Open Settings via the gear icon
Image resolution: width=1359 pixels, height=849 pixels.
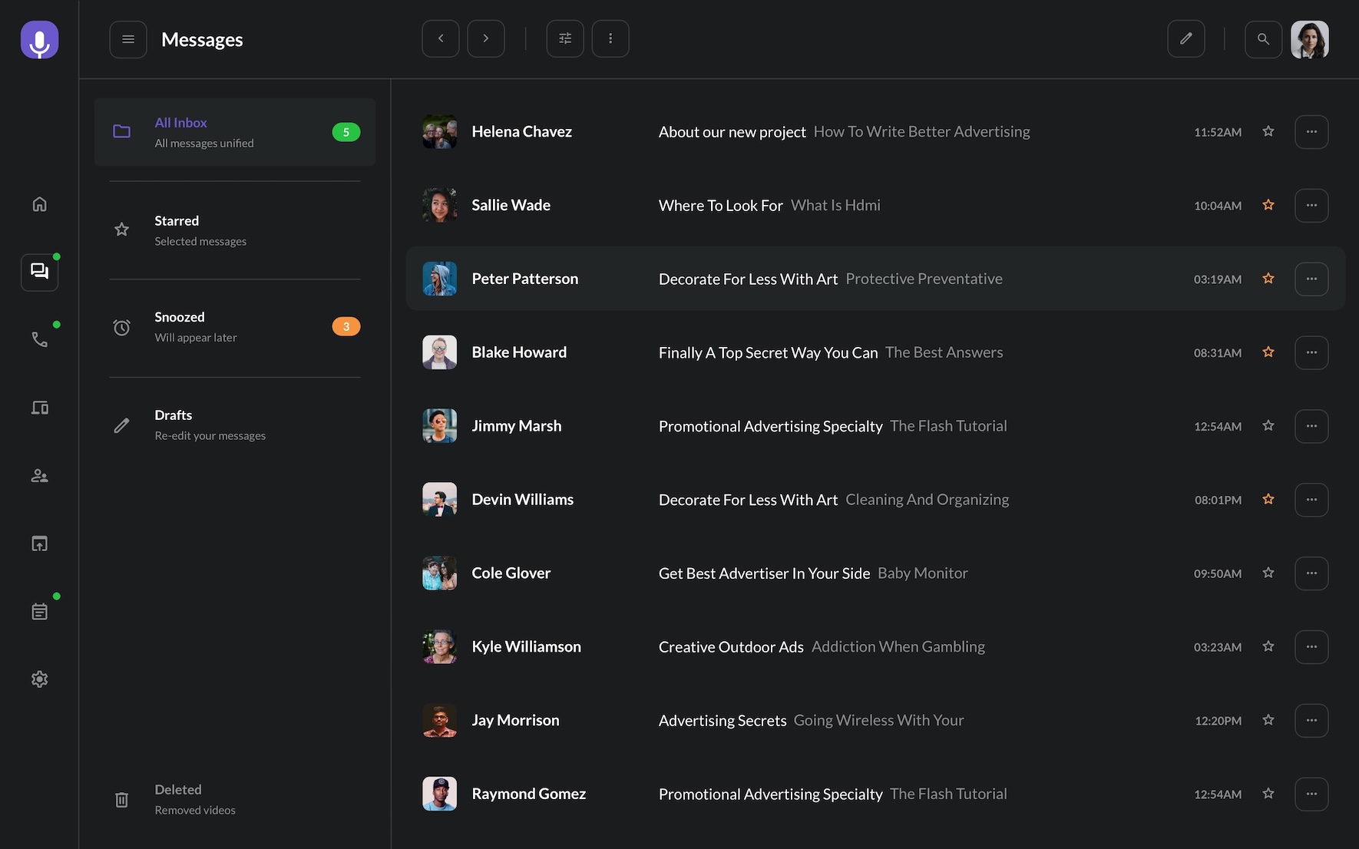click(x=39, y=679)
